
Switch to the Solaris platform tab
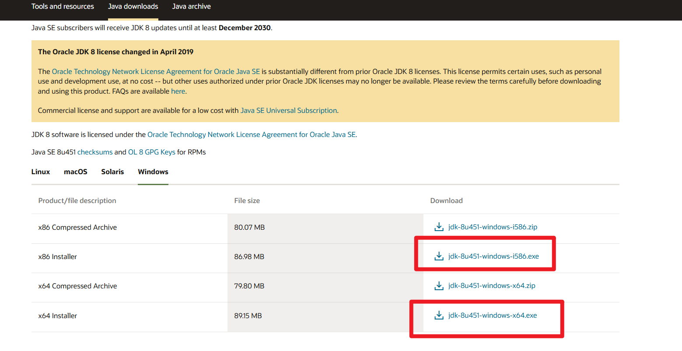click(x=112, y=172)
